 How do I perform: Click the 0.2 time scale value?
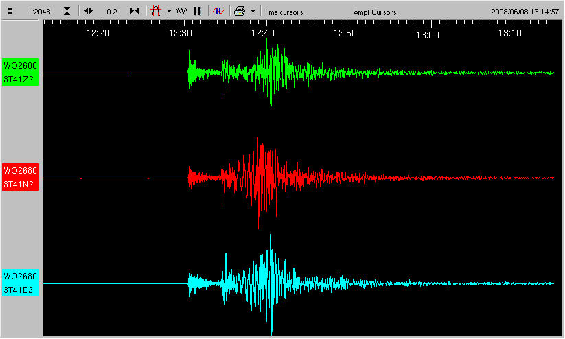click(111, 12)
